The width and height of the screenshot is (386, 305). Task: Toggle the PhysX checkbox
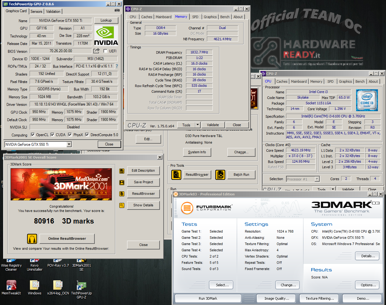70,135
